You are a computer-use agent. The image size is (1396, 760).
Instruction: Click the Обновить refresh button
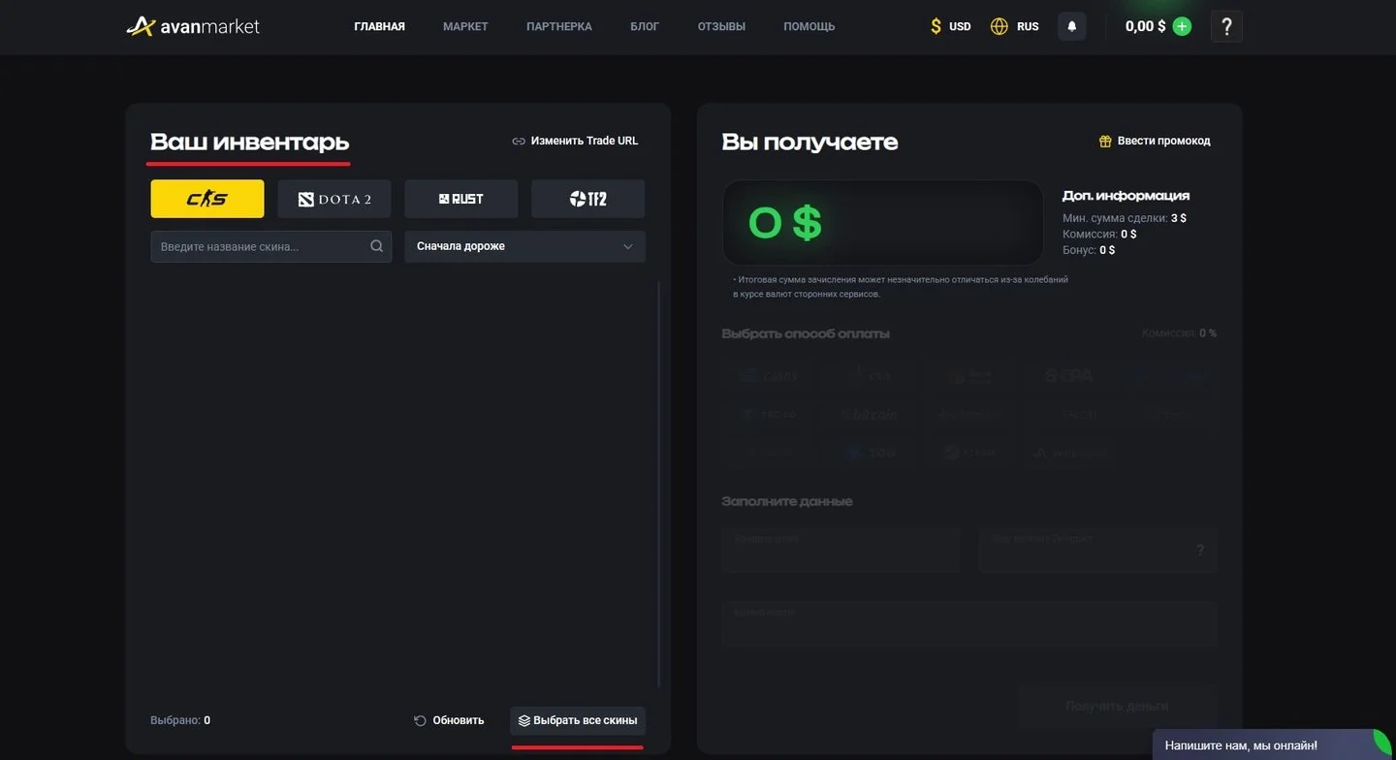449,720
